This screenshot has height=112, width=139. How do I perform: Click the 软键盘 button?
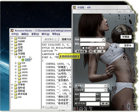(126, 37)
